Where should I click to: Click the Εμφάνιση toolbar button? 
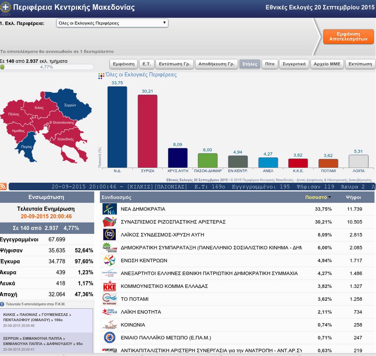[124, 64]
